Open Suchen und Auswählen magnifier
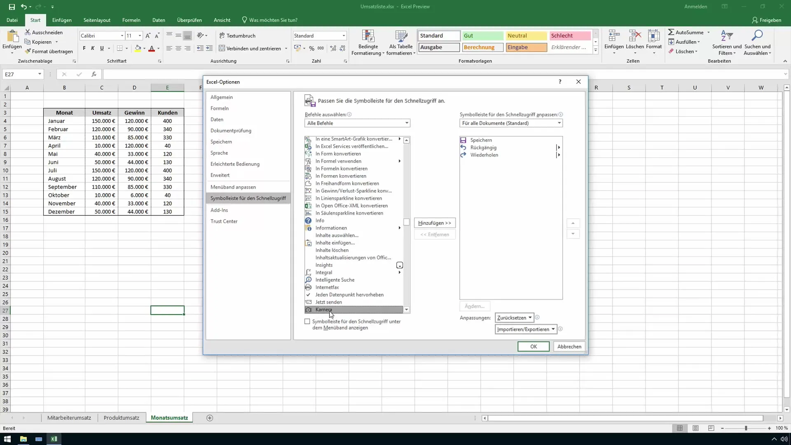Viewport: 791px width, 445px height. (x=757, y=42)
